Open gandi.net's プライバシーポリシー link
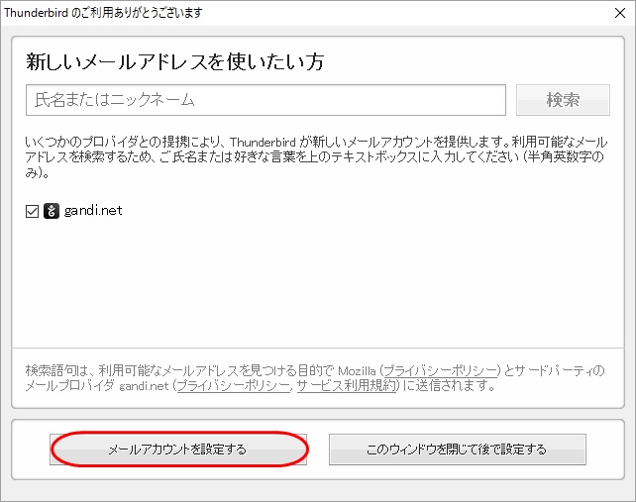Image resolution: width=636 pixels, height=502 pixels. click(x=233, y=386)
